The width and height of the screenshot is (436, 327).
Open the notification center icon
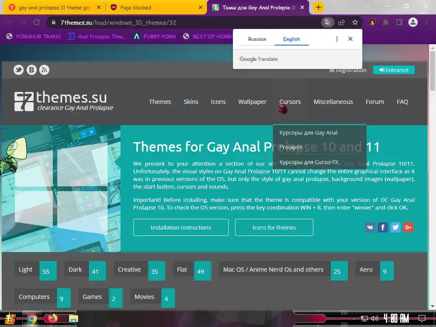(422, 318)
